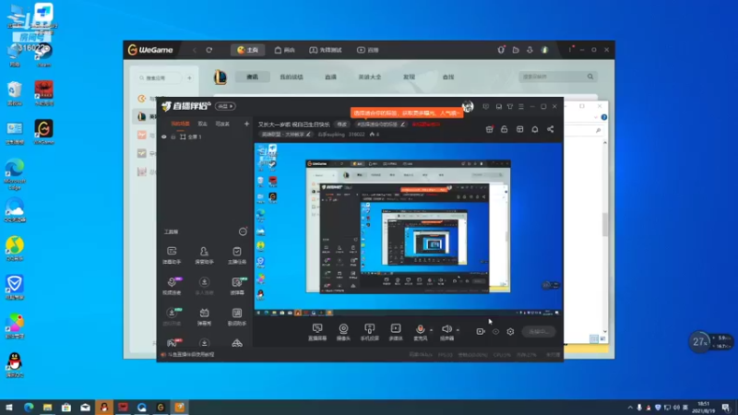
Task: Open the third-row right assistant tool
Action: click(237, 316)
